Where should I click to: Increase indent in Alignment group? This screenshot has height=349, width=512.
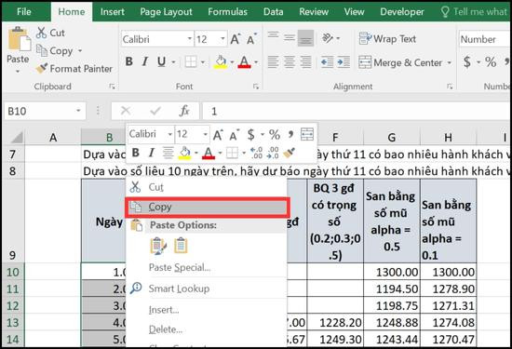coord(344,61)
